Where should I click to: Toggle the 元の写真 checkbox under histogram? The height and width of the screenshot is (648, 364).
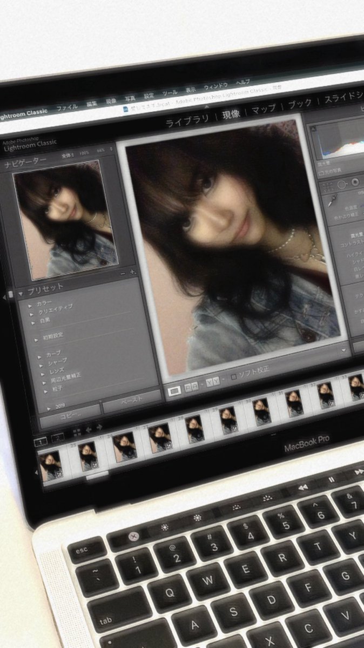tap(321, 173)
